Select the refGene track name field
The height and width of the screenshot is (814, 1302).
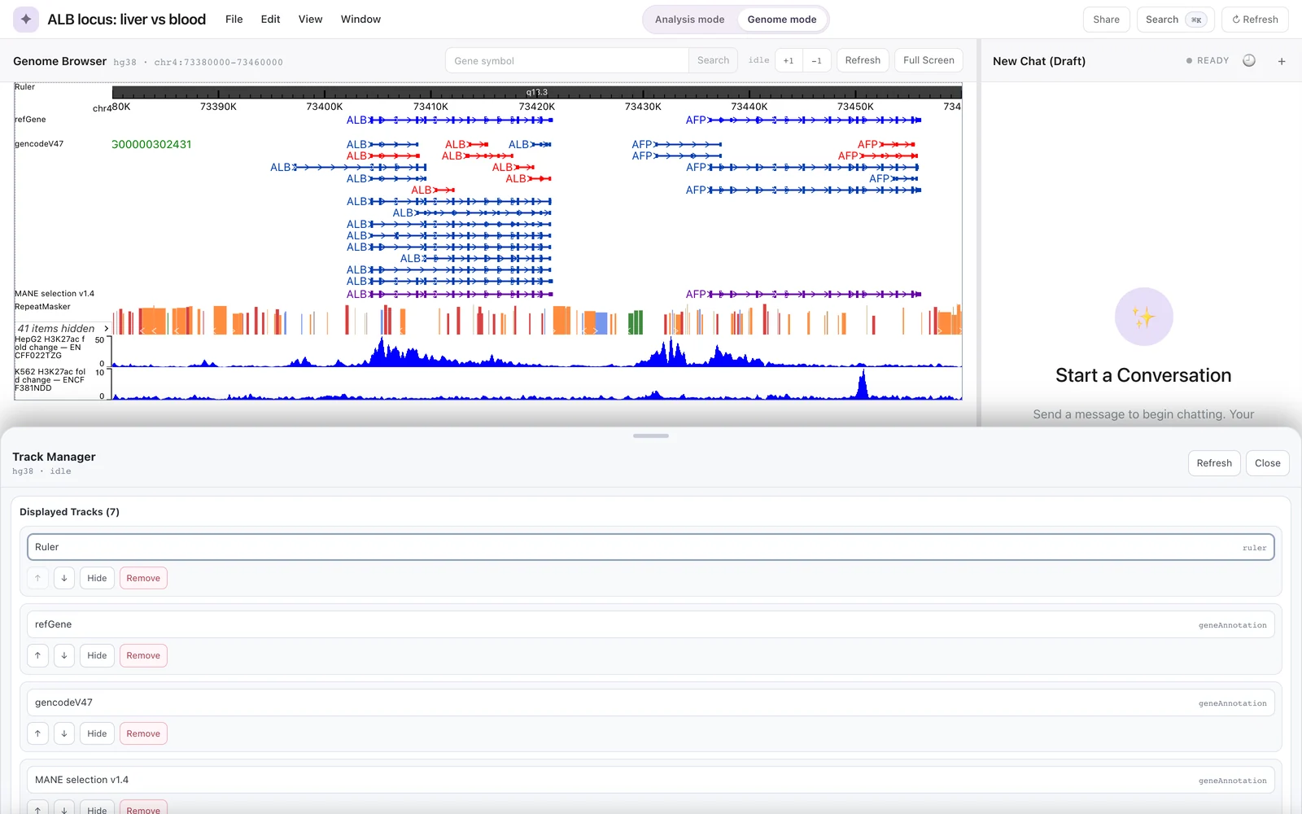[651, 624]
